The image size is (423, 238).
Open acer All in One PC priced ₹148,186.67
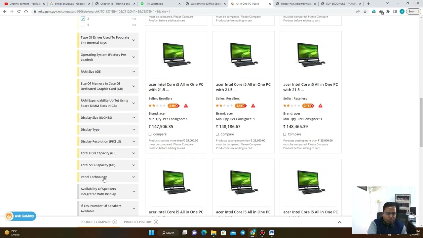click(243, 87)
